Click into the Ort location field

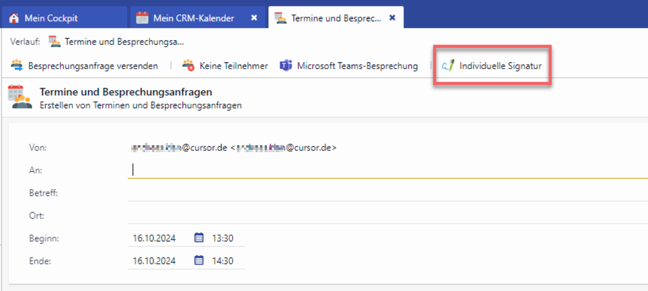point(386,216)
